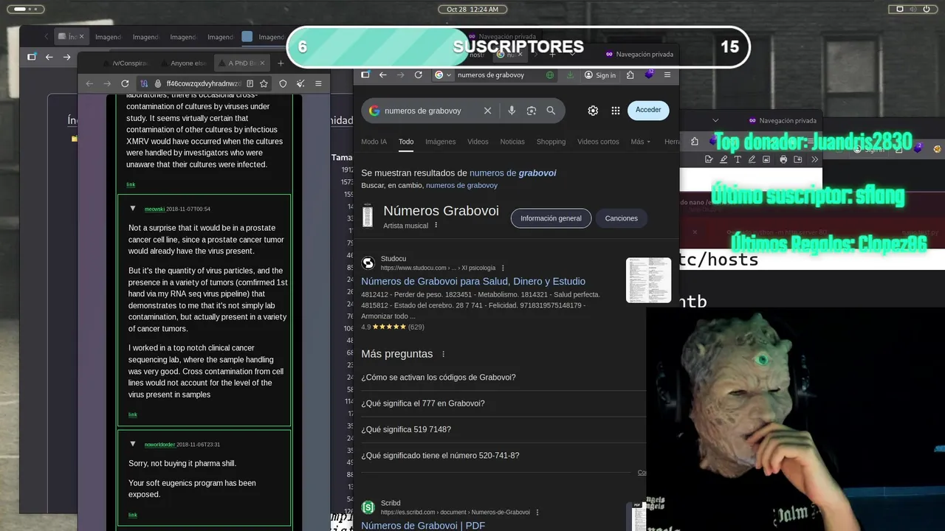Click the translate icon in Google address bar

[550, 74]
